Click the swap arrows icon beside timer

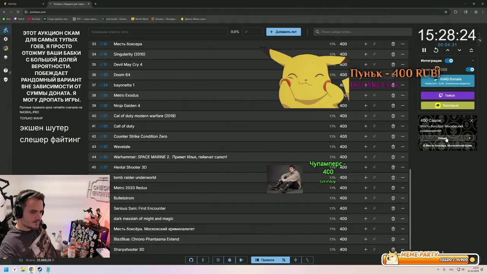(x=480, y=40)
